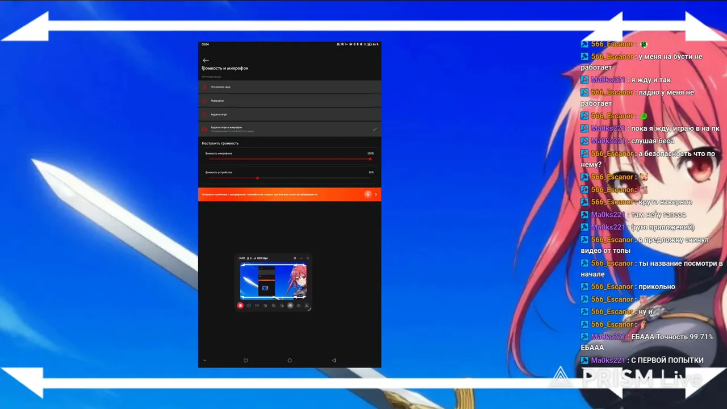Click chat message 'ты название посмотри в начале'

tap(652, 269)
